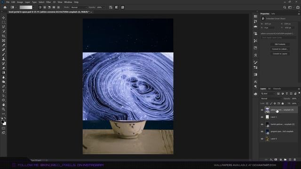Screen dimensions: 301x169
Task: Hide the unsplash (2) layer eye
Action: [262, 124]
